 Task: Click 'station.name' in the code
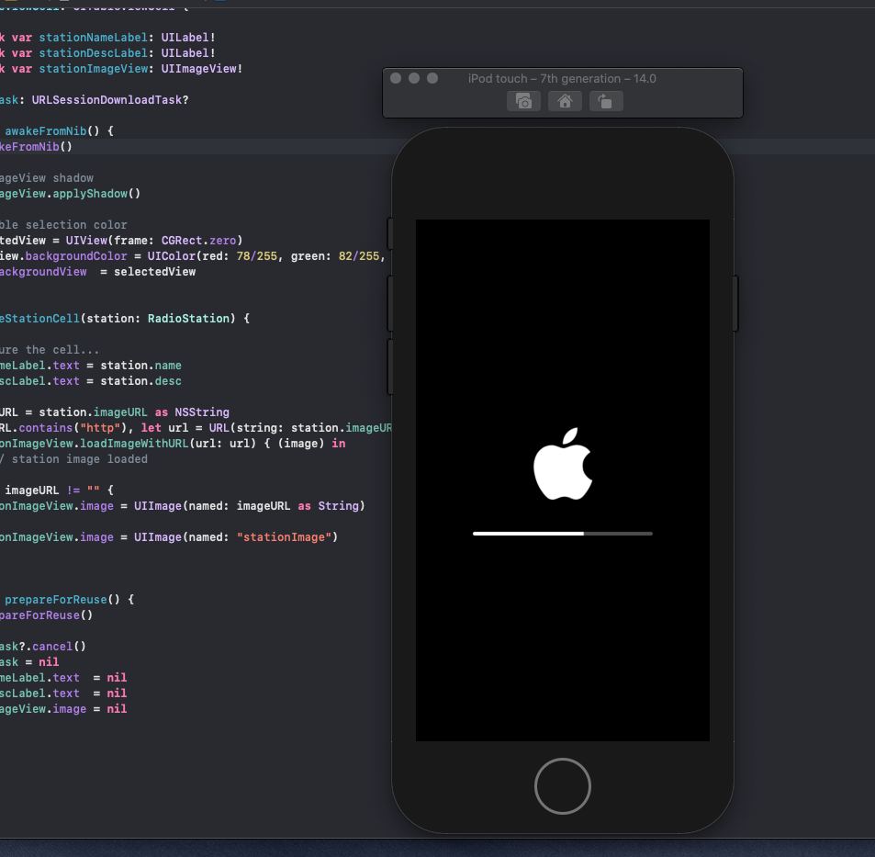click(x=141, y=366)
